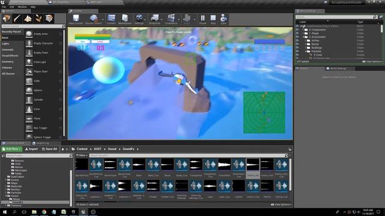Viewport: 385px width, 216px height.
Task: Toggle visibility of Arches folder
Action: pos(297,41)
